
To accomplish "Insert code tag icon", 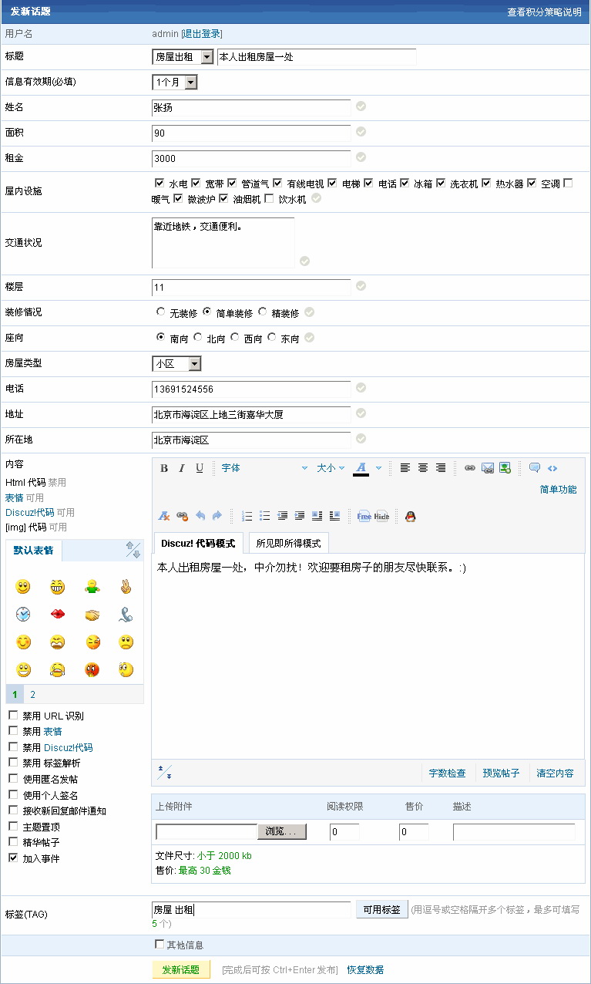I will click(x=552, y=468).
